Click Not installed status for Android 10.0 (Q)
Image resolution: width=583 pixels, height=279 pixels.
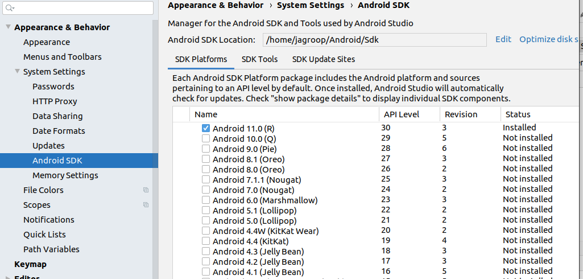pos(528,138)
